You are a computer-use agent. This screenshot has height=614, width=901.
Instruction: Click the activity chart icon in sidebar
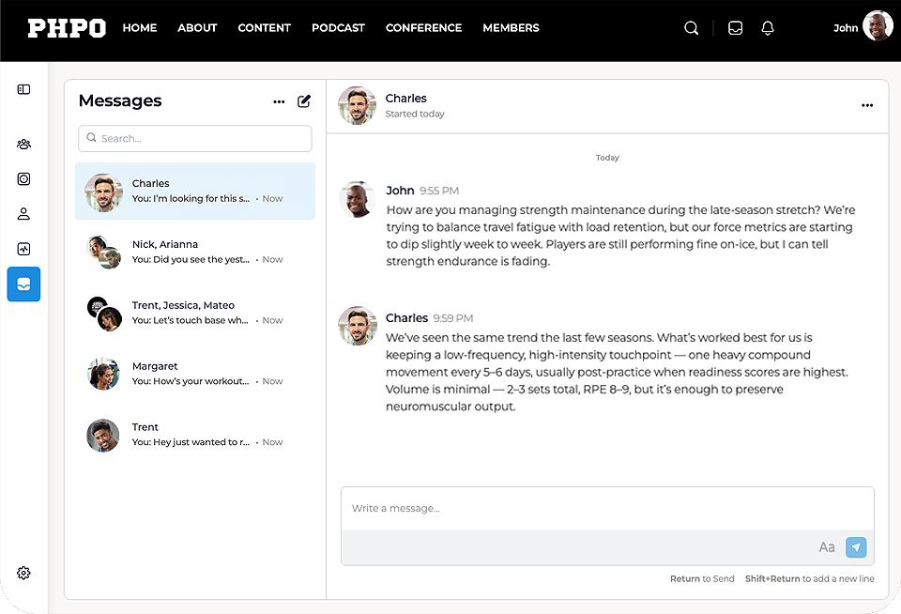[x=23, y=249]
